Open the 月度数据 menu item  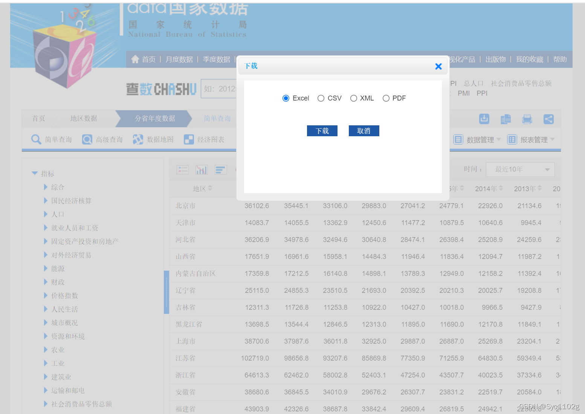point(179,59)
